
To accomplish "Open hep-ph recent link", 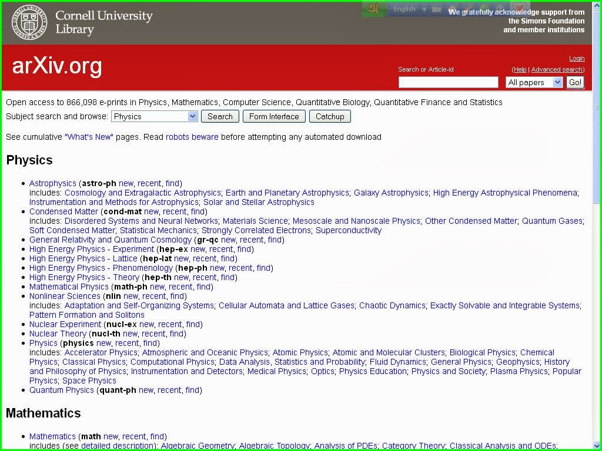I will (x=240, y=268).
